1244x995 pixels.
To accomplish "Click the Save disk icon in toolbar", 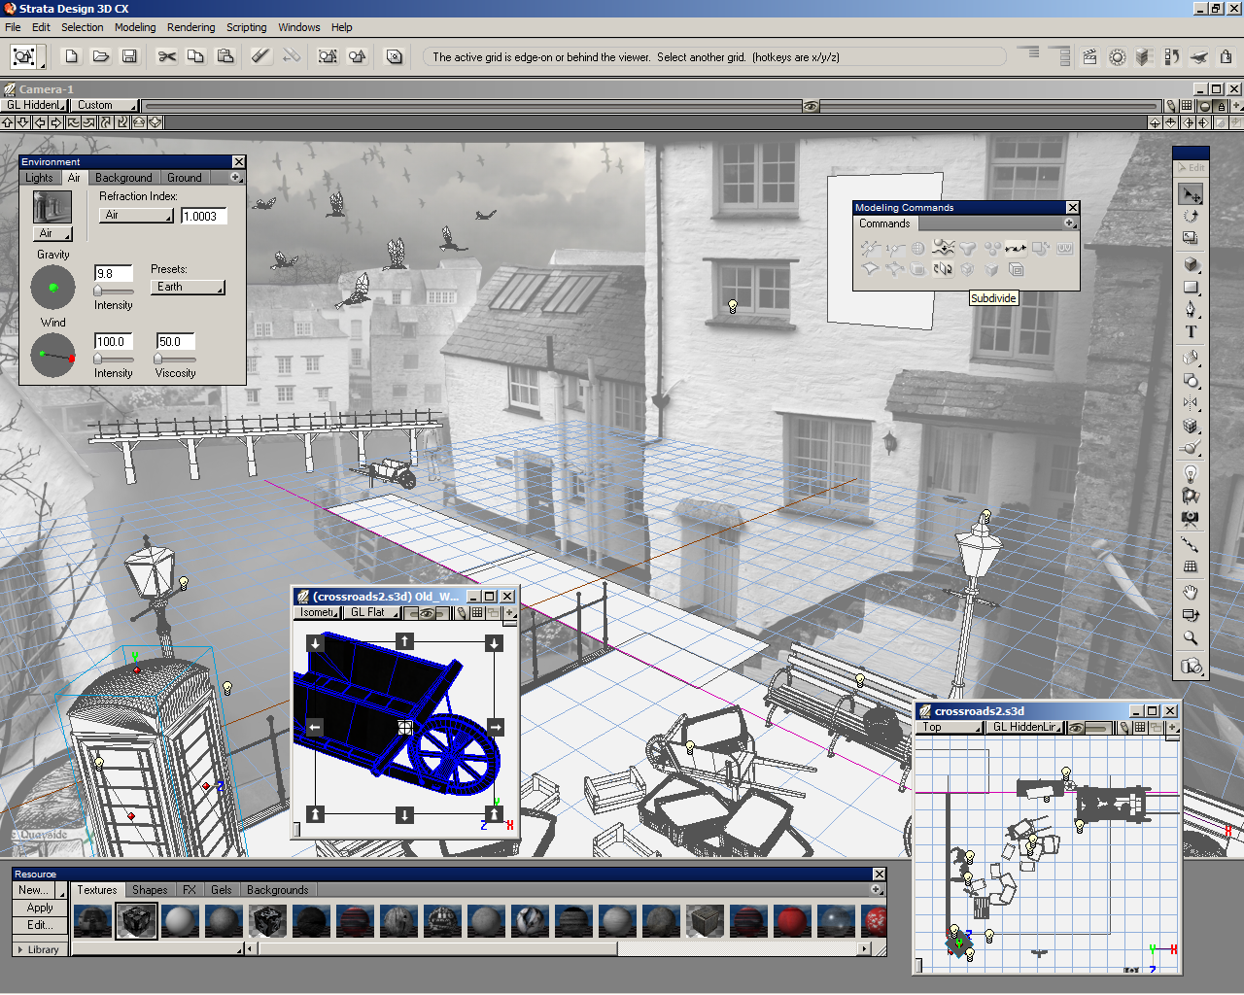I will [129, 56].
